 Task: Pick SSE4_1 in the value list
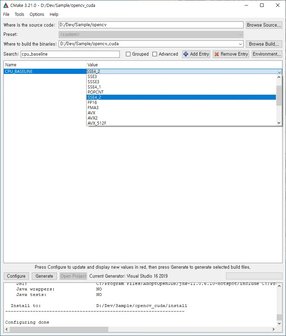click(181, 87)
